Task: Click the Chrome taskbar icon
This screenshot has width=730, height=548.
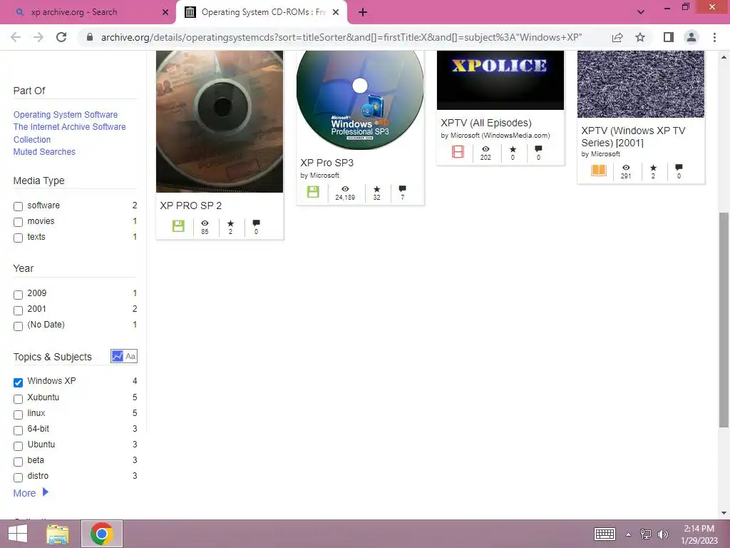Action: 102,534
